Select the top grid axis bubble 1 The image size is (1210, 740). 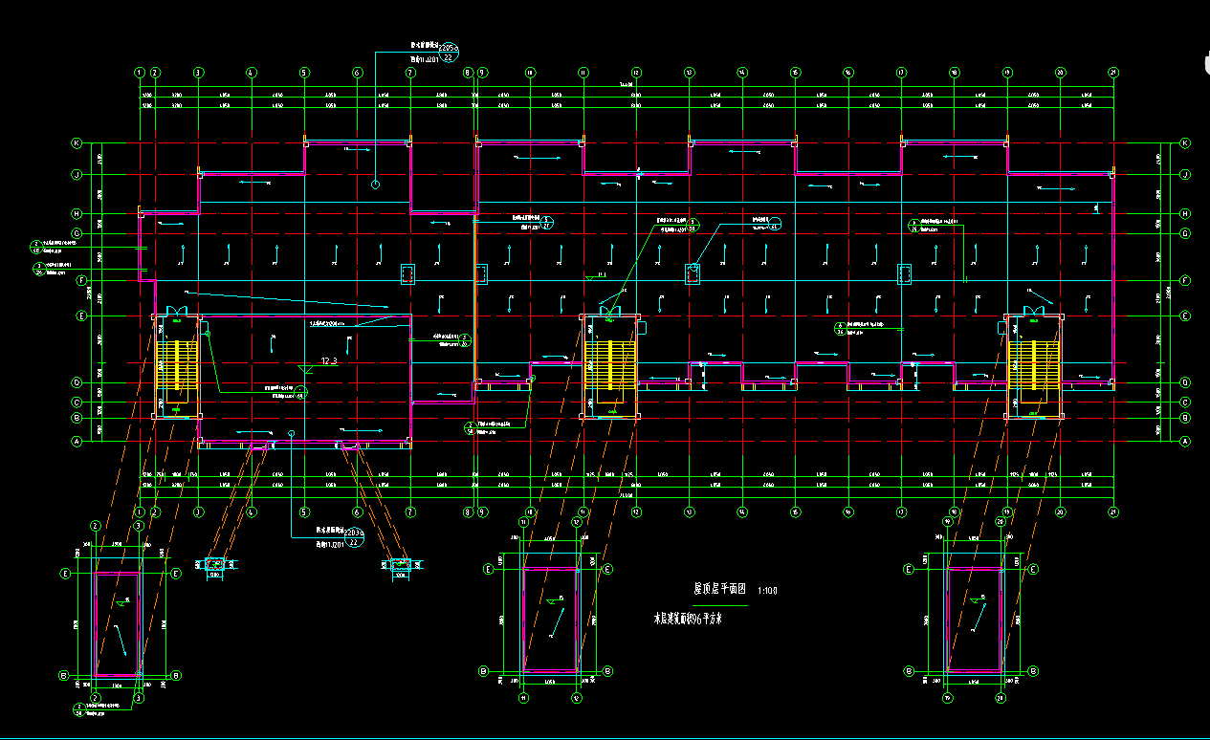(x=140, y=72)
